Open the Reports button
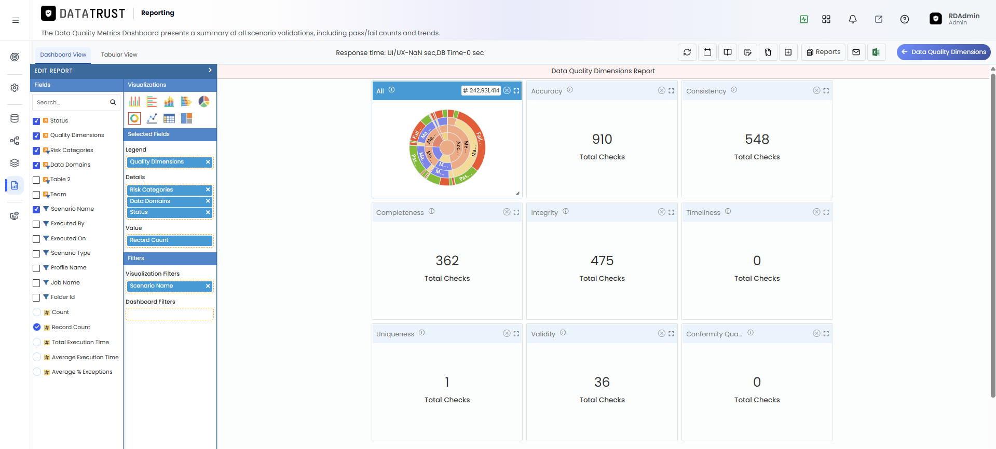The height and width of the screenshot is (449, 996). [823, 52]
